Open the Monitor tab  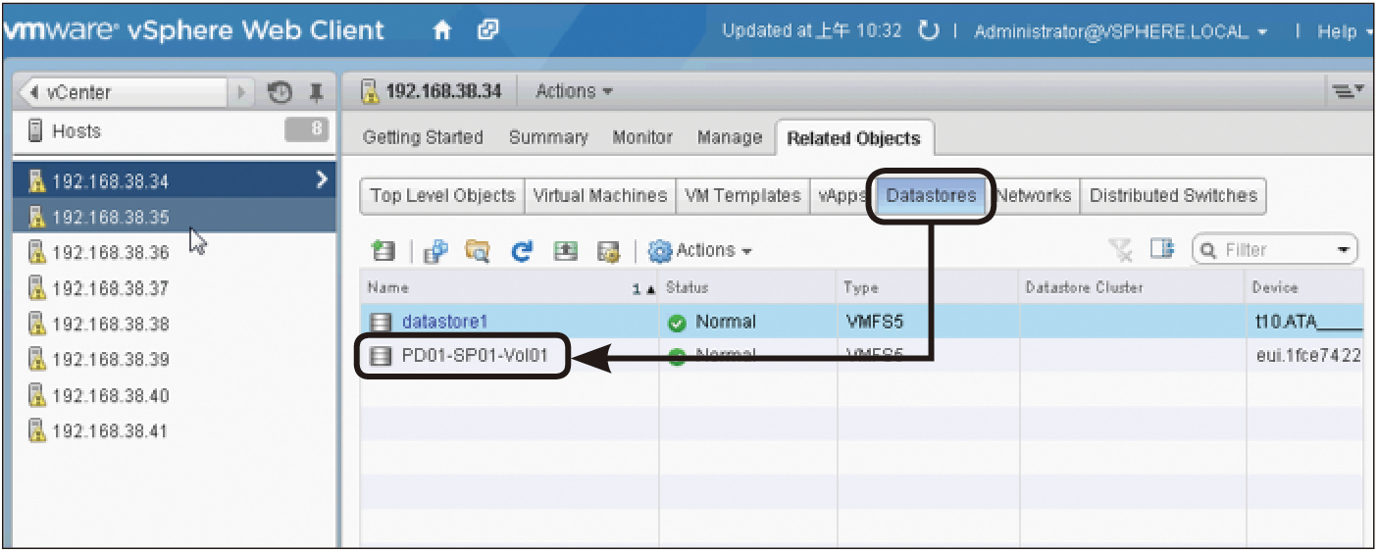coord(642,138)
